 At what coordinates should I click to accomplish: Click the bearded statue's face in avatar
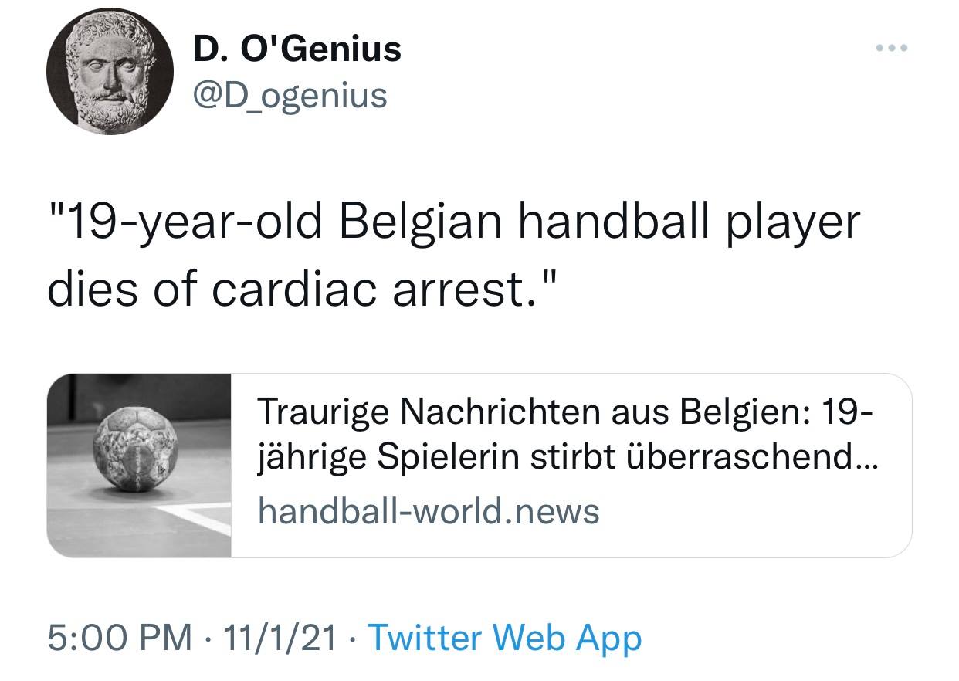point(106,73)
